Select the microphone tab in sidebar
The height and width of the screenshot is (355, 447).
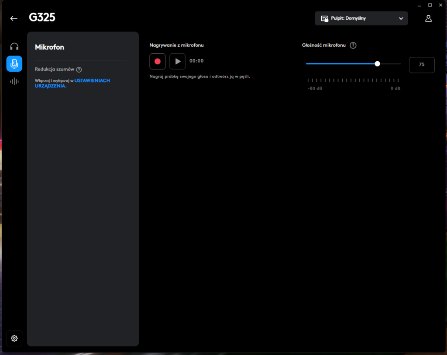point(14,64)
